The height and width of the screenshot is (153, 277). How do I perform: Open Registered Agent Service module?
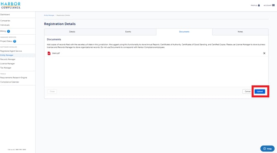pyautogui.click(x=11, y=51)
